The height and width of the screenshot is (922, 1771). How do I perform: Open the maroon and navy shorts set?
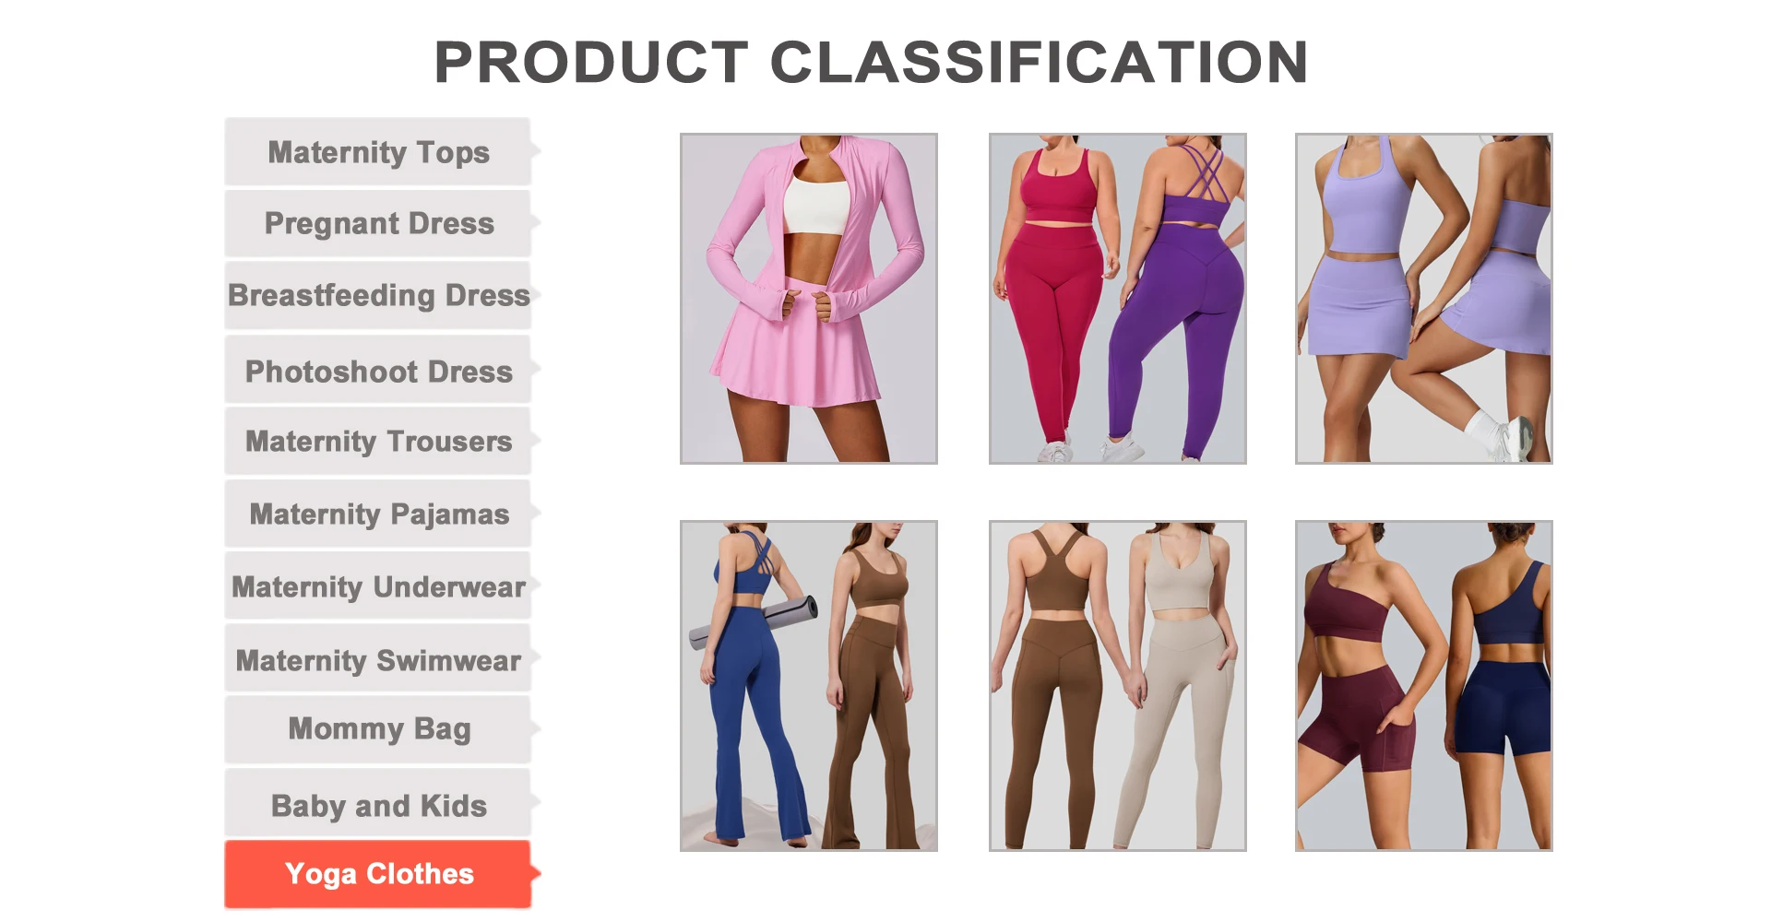1424,686
